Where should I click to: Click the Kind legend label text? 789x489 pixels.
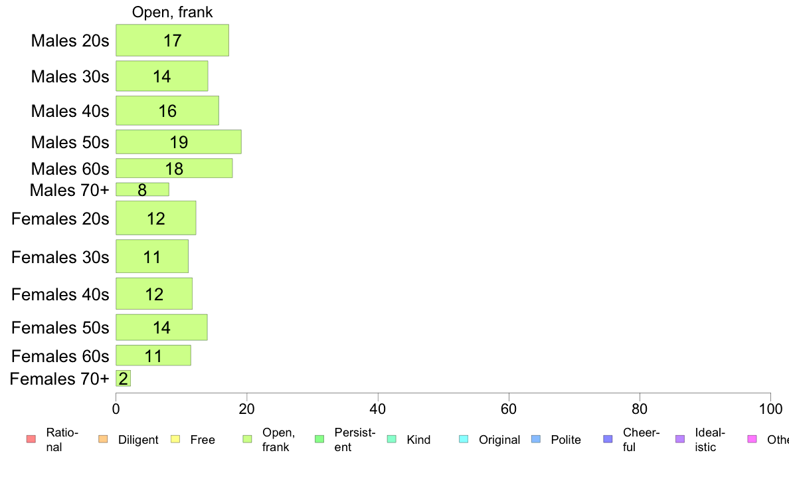pyautogui.click(x=418, y=440)
